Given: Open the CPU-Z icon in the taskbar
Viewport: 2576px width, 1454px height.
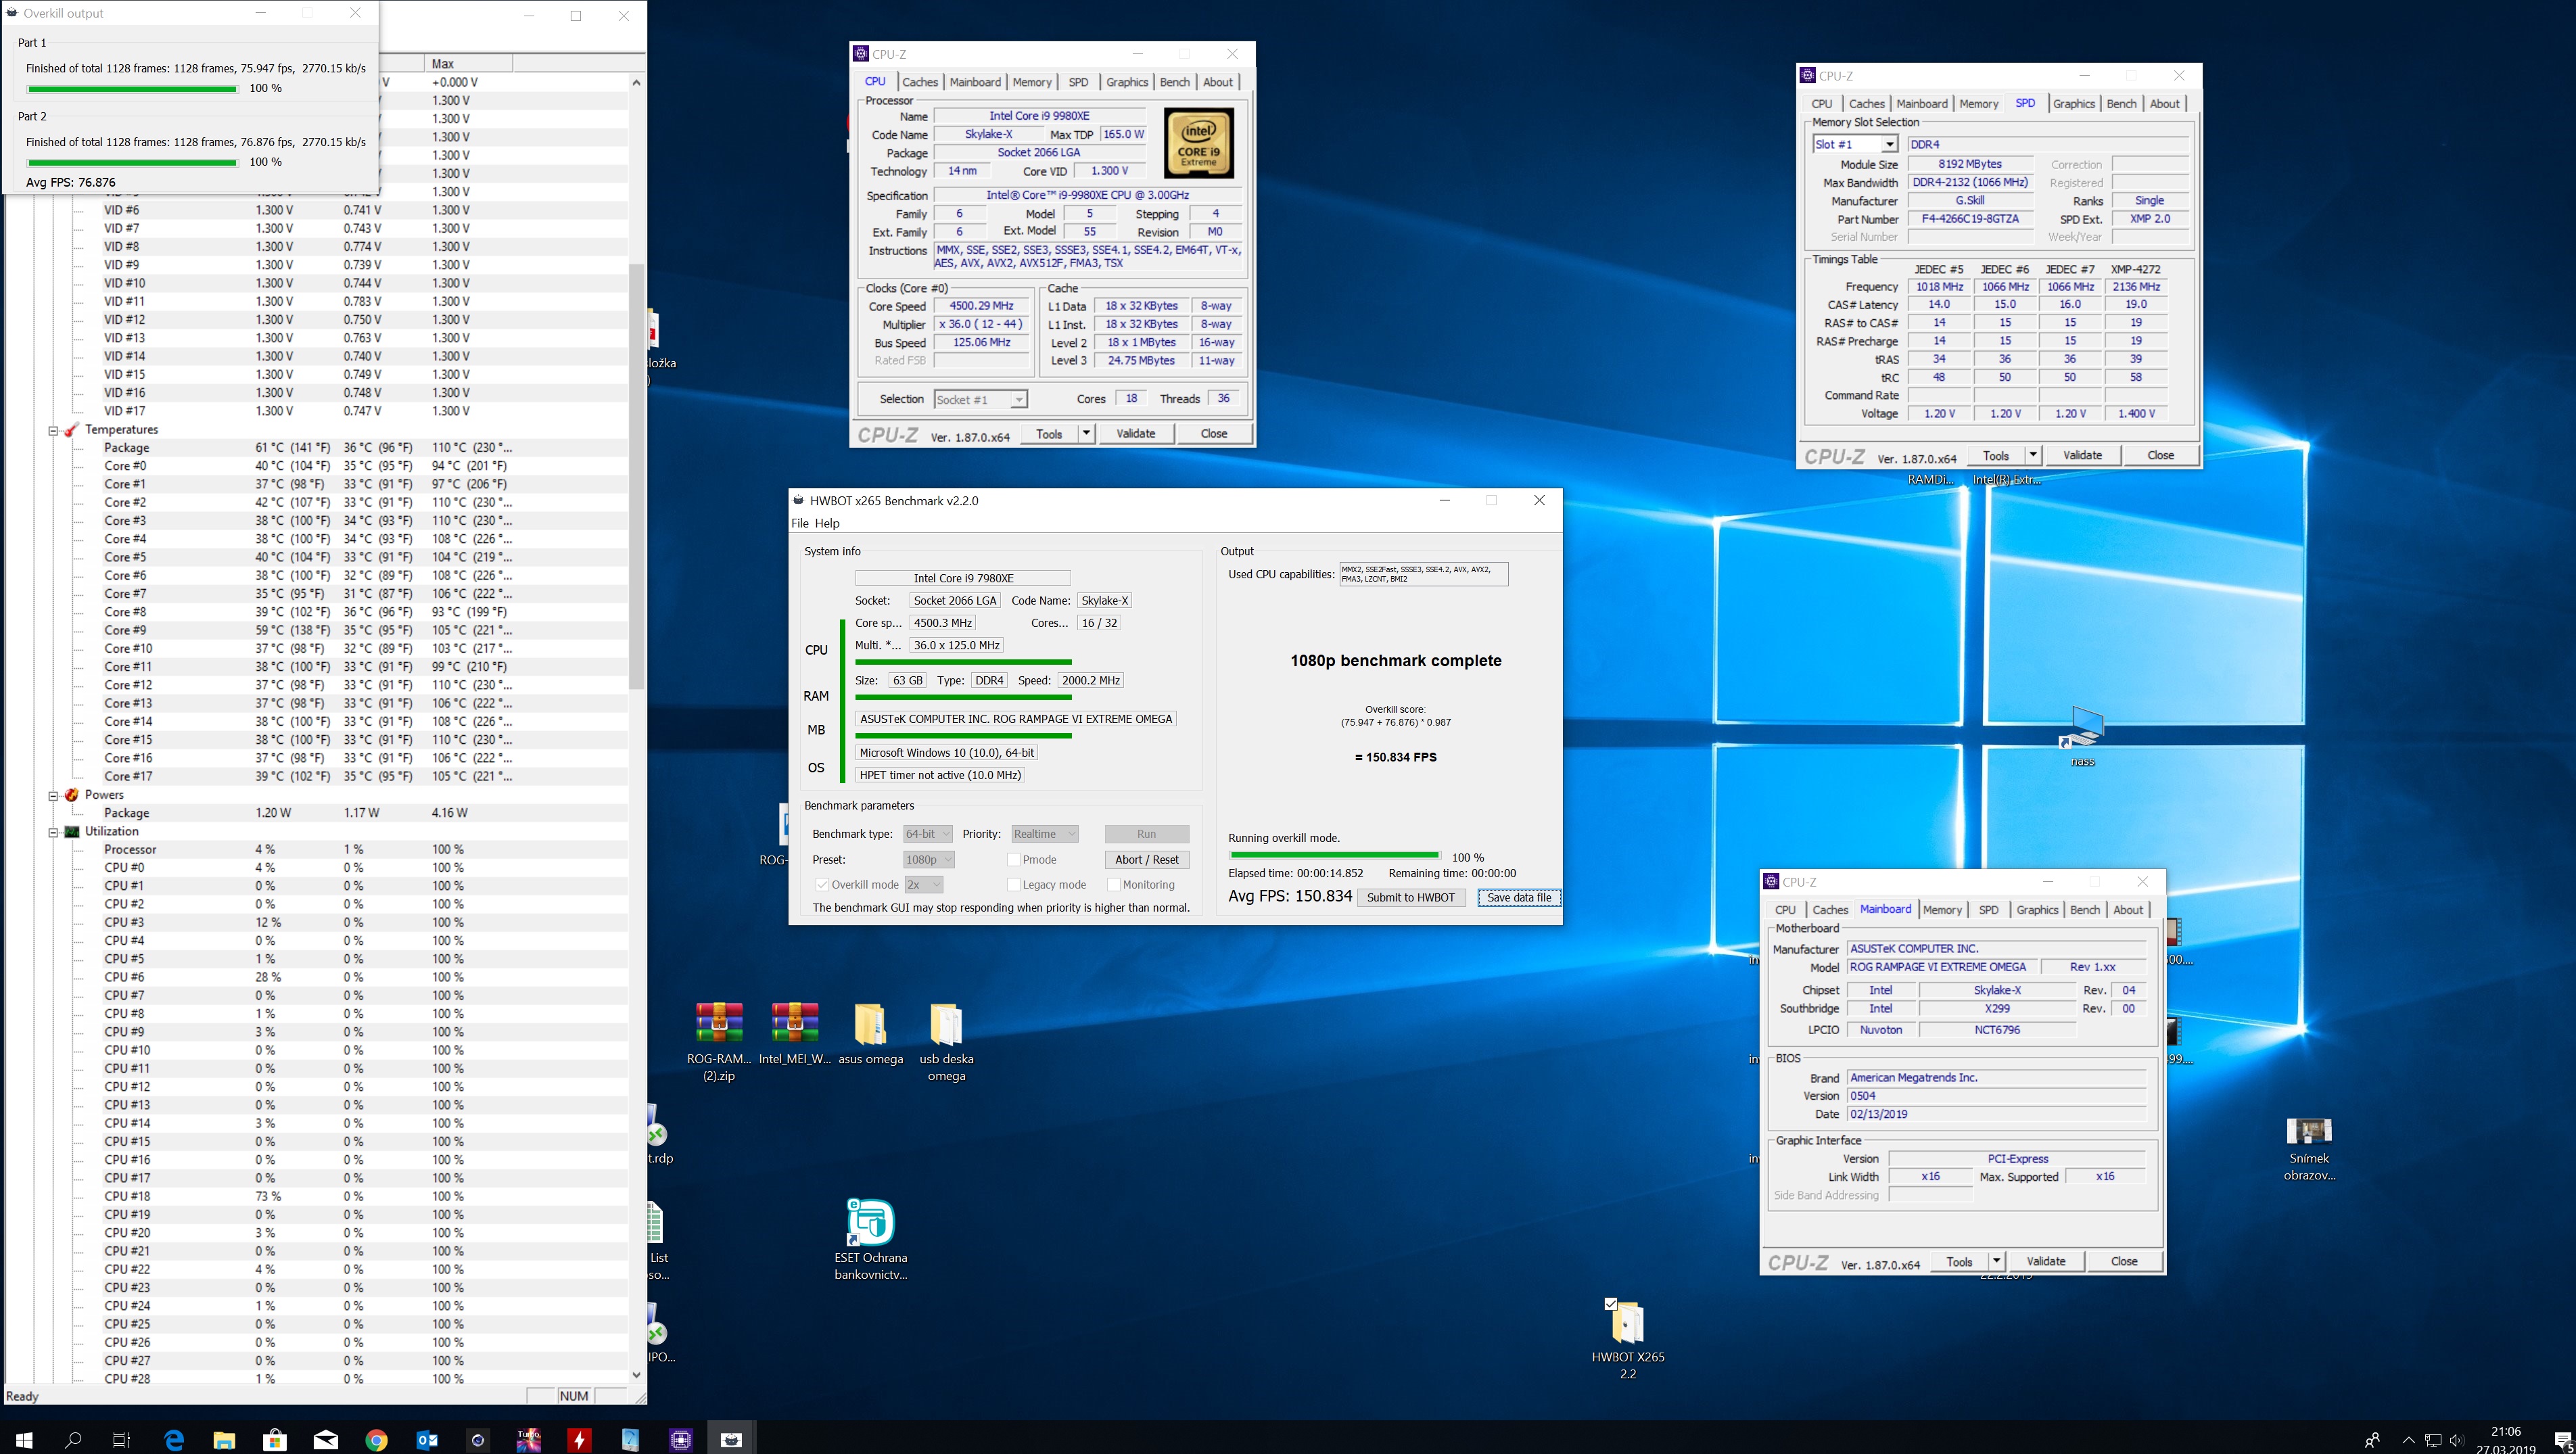Looking at the screenshot, I should tap(680, 1439).
